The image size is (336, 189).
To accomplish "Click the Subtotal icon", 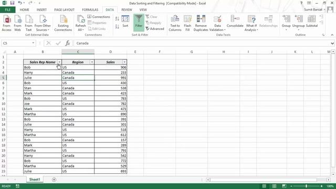I will pos(311,22).
